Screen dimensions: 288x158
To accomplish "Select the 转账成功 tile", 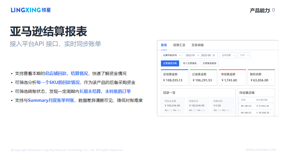I will pos(198,106).
